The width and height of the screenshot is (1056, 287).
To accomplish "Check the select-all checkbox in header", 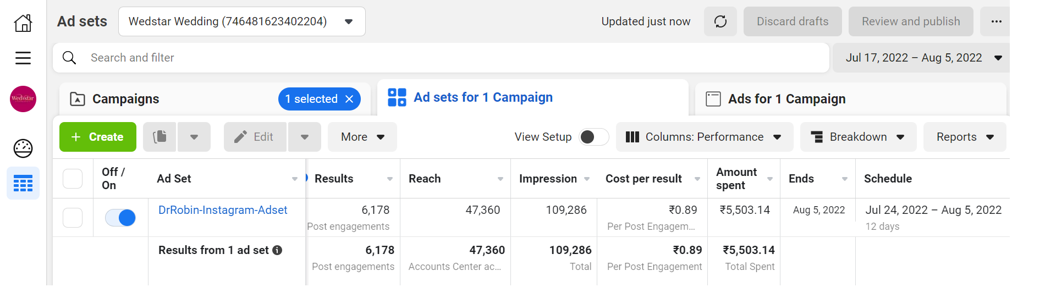I will click(73, 179).
